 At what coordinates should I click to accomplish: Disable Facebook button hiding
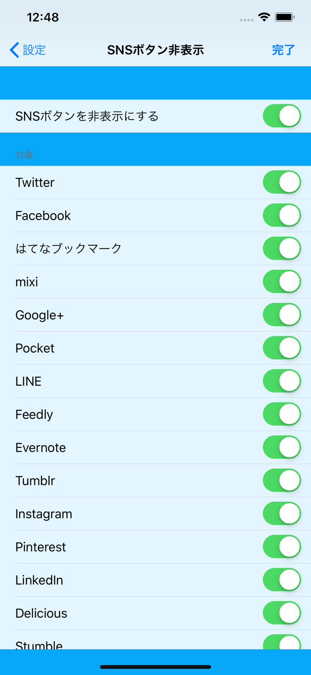pyautogui.click(x=282, y=215)
